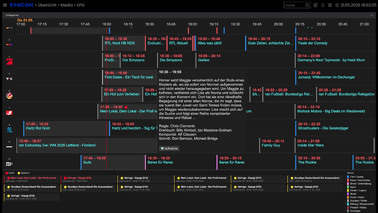This screenshot has width=378, height=213.
Task: Open ran Eishockey live WM Lettland - Finnland
Action: (87, 145)
